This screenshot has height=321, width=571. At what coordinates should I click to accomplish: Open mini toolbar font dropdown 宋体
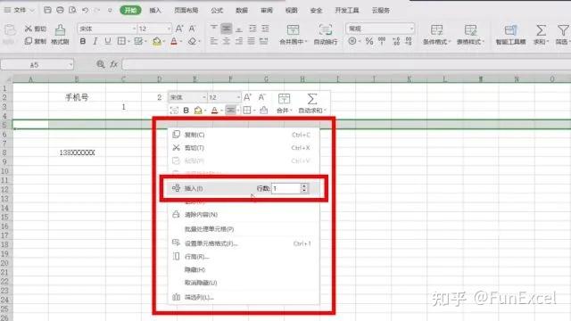(204, 97)
